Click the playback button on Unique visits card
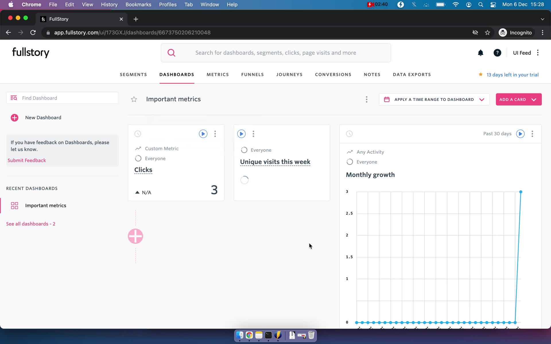Screen dimensions: 551x344 pyautogui.click(x=241, y=134)
